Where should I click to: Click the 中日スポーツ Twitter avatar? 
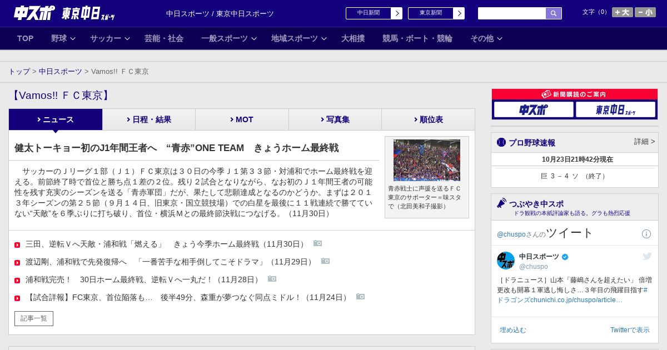[506, 261]
